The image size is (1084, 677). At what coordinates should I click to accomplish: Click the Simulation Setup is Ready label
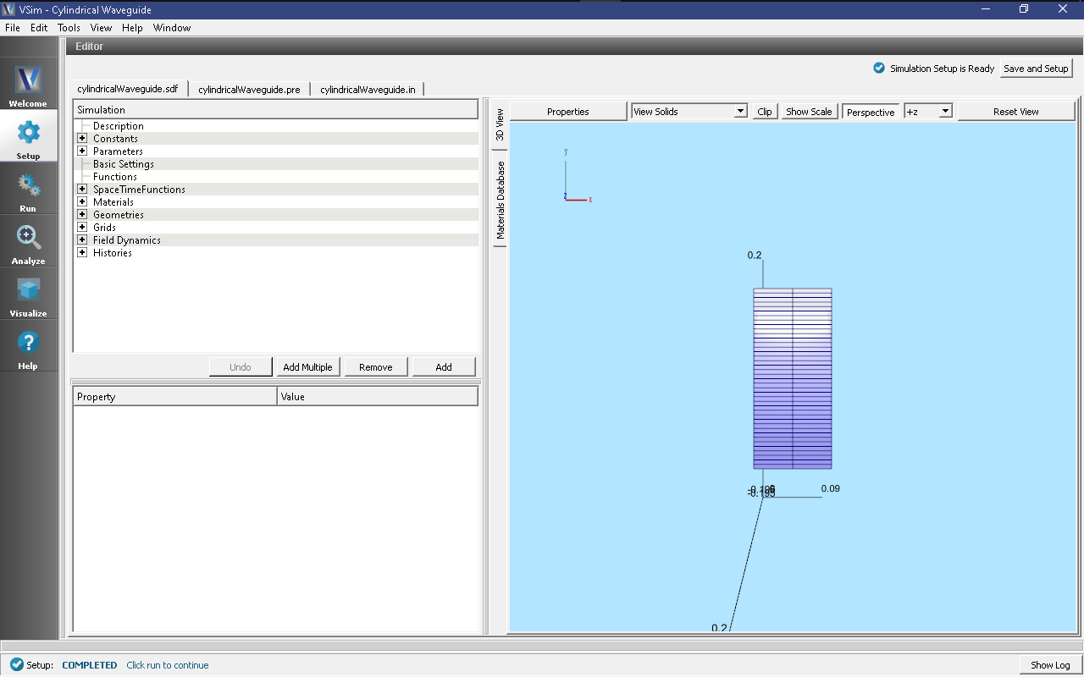[942, 69]
